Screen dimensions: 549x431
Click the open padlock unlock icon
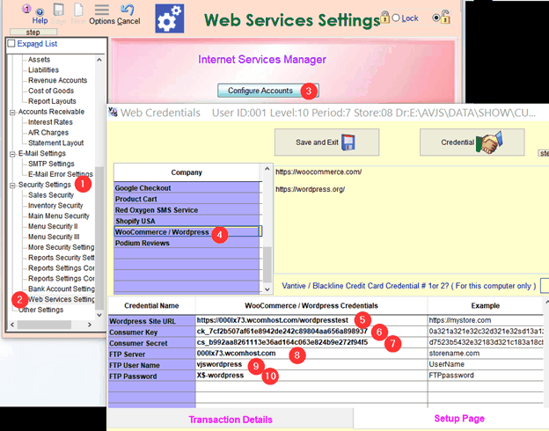(x=445, y=18)
